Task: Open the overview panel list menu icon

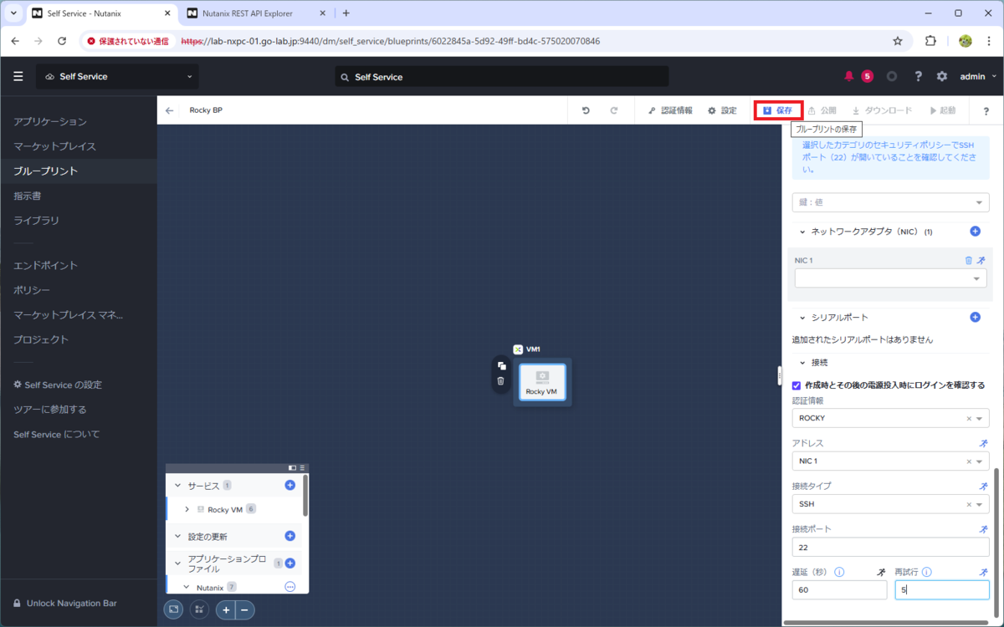Action: [303, 468]
